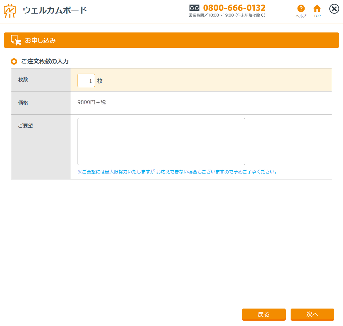The image size is (343, 326).
Task: Click the phone number 0800-666-0132
Action: pyautogui.click(x=234, y=8)
